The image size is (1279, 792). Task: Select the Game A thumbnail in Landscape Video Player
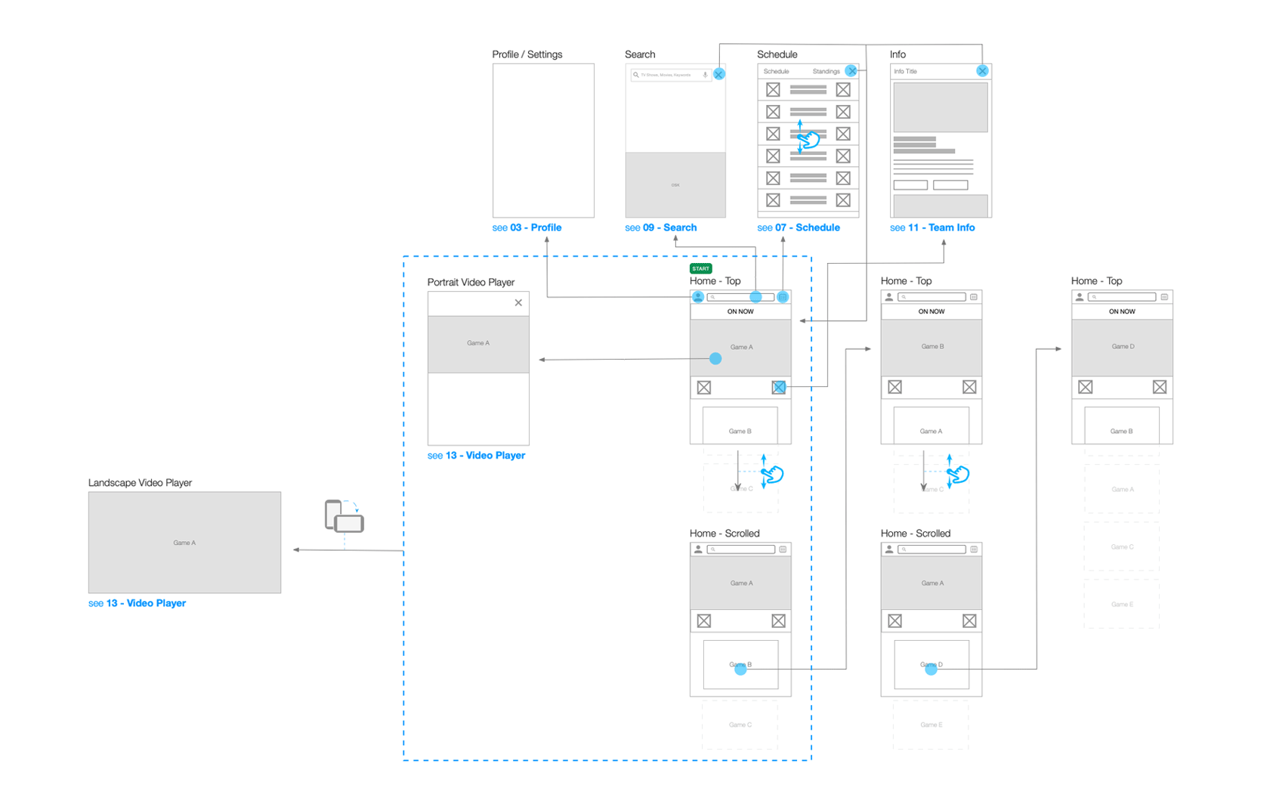point(184,543)
